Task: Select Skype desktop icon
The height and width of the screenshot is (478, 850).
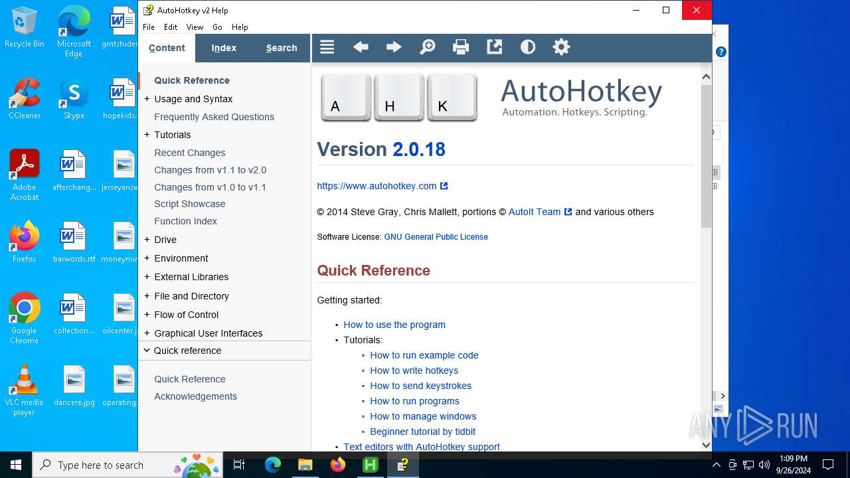Action: click(x=74, y=99)
